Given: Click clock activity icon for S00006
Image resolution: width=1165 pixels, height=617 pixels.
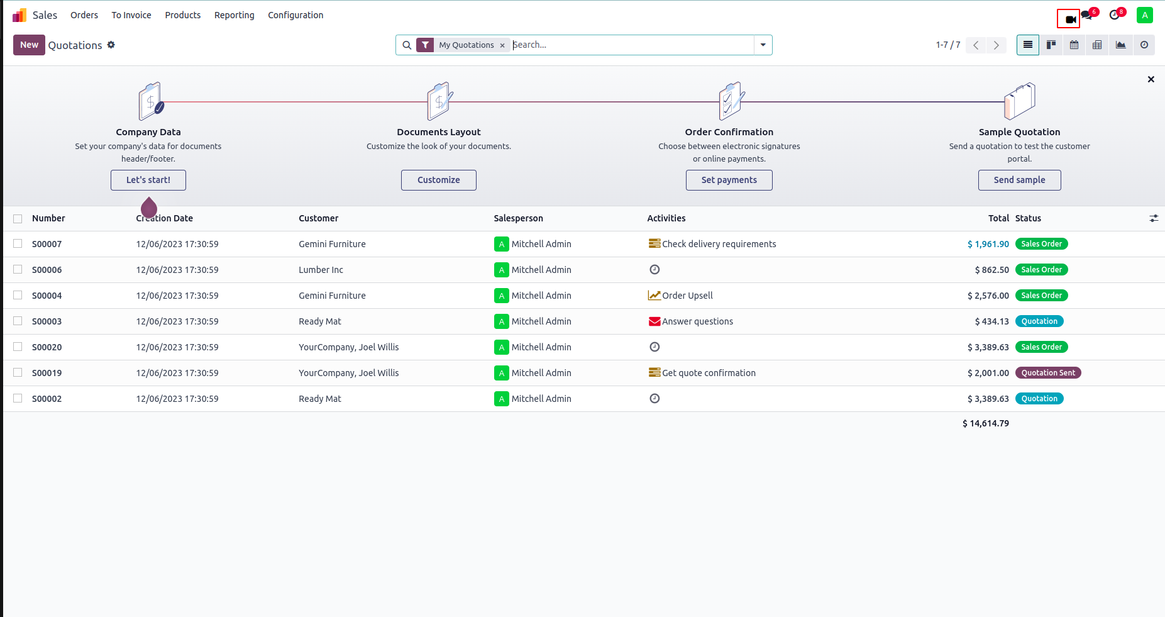Looking at the screenshot, I should [x=654, y=270].
